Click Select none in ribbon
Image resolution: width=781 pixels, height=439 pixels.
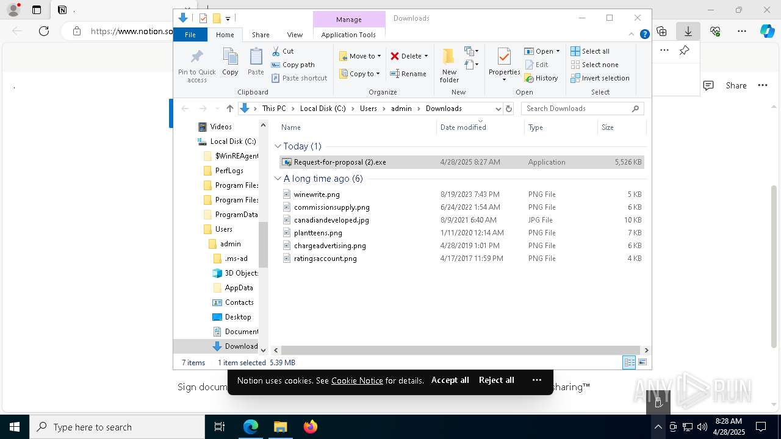click(594, 65)
